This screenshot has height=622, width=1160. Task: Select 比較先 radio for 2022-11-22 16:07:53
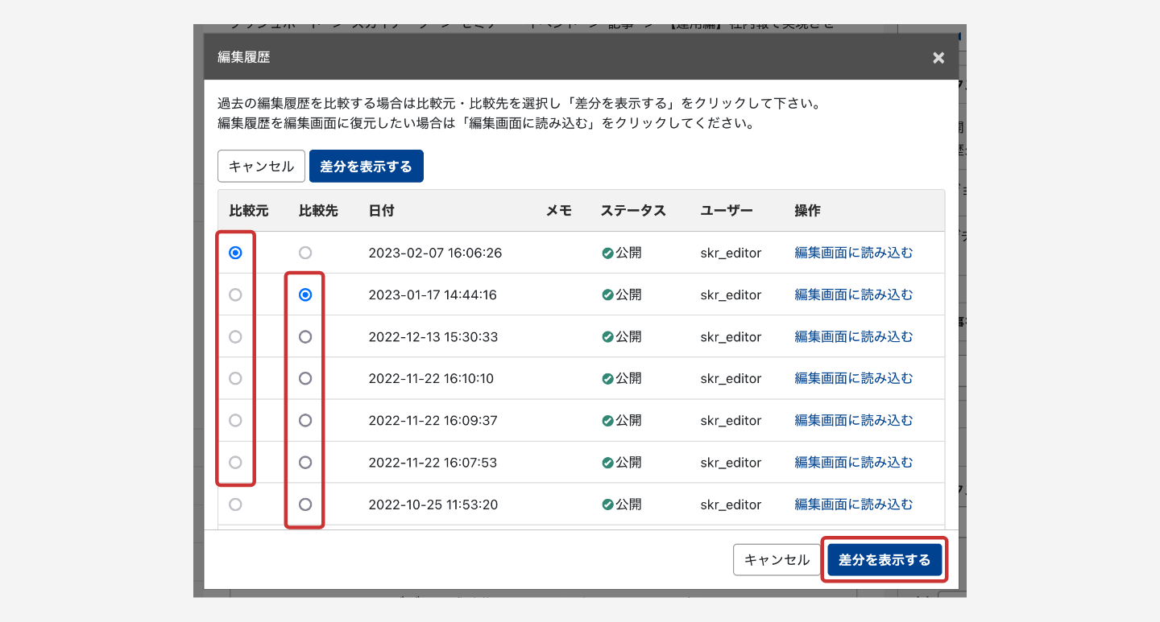tap(305, 463)
